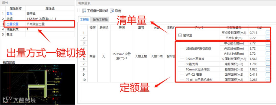Click the 导出 export button

click(x=116, y=11)
